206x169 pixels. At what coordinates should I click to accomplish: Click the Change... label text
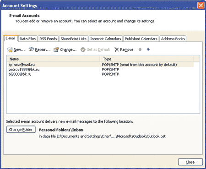tap(68, 49)
